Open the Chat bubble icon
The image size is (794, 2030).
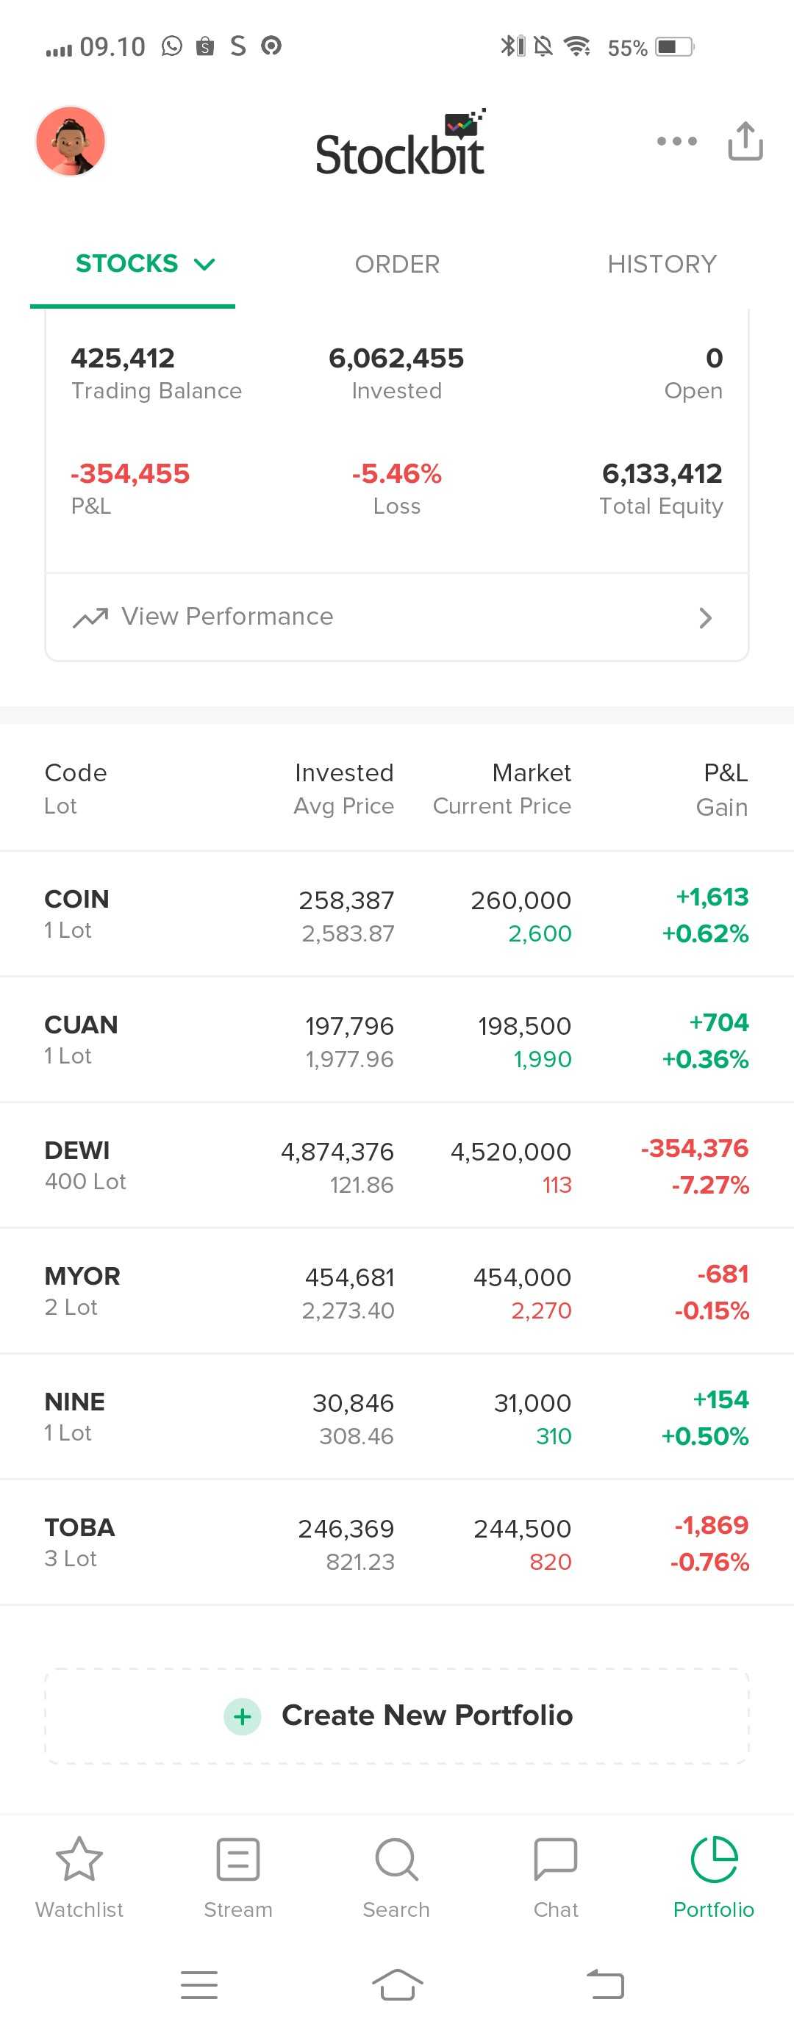tap(555, 1859)
